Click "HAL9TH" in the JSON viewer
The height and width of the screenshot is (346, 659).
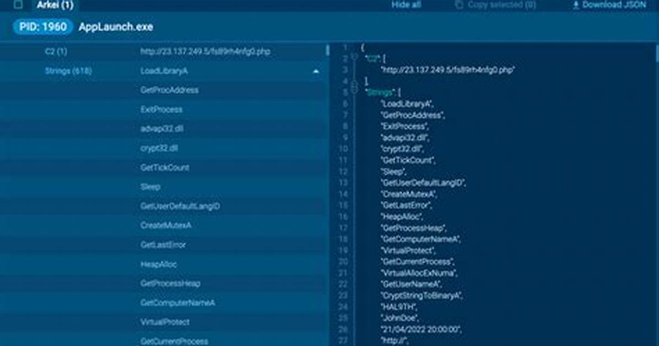398,307
